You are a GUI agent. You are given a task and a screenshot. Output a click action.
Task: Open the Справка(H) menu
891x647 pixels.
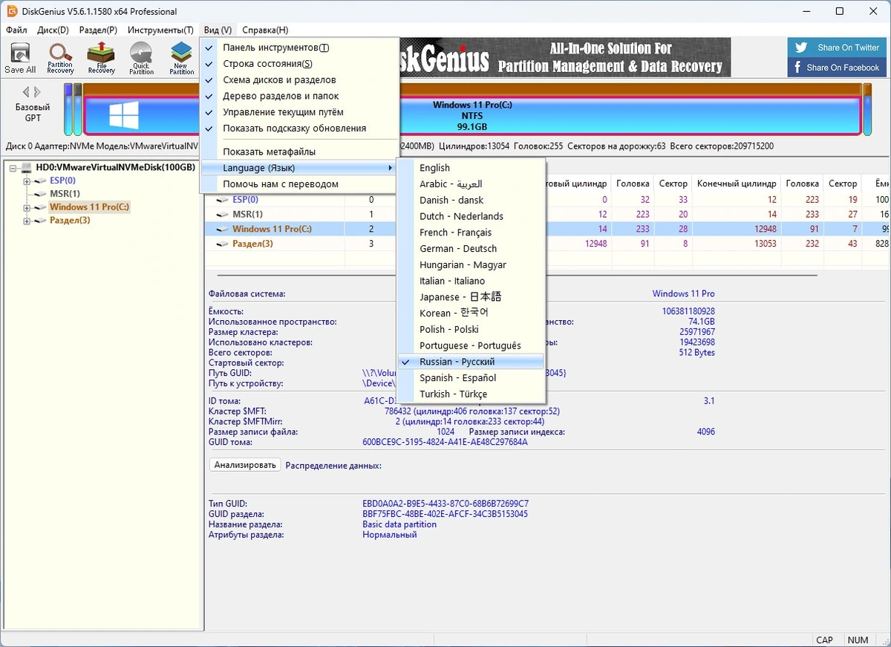[265, 30]
